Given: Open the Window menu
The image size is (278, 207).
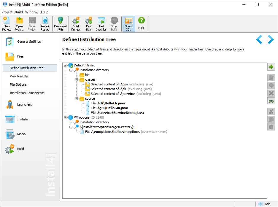Looking at the screenshot, I should tap(31, 12).
